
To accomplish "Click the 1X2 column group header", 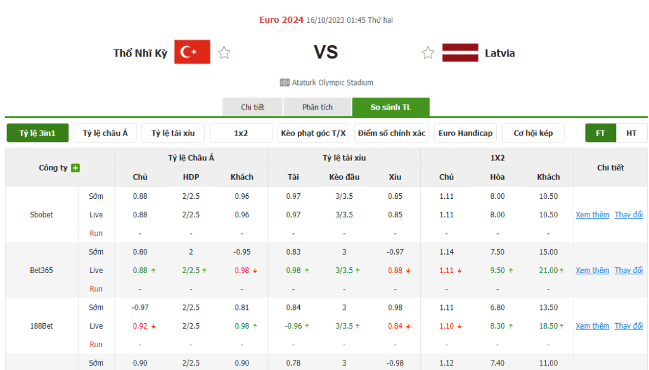I will coord(497,158).
